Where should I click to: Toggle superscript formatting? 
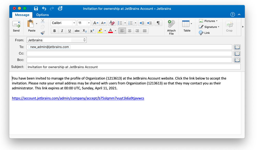(92, 31)
